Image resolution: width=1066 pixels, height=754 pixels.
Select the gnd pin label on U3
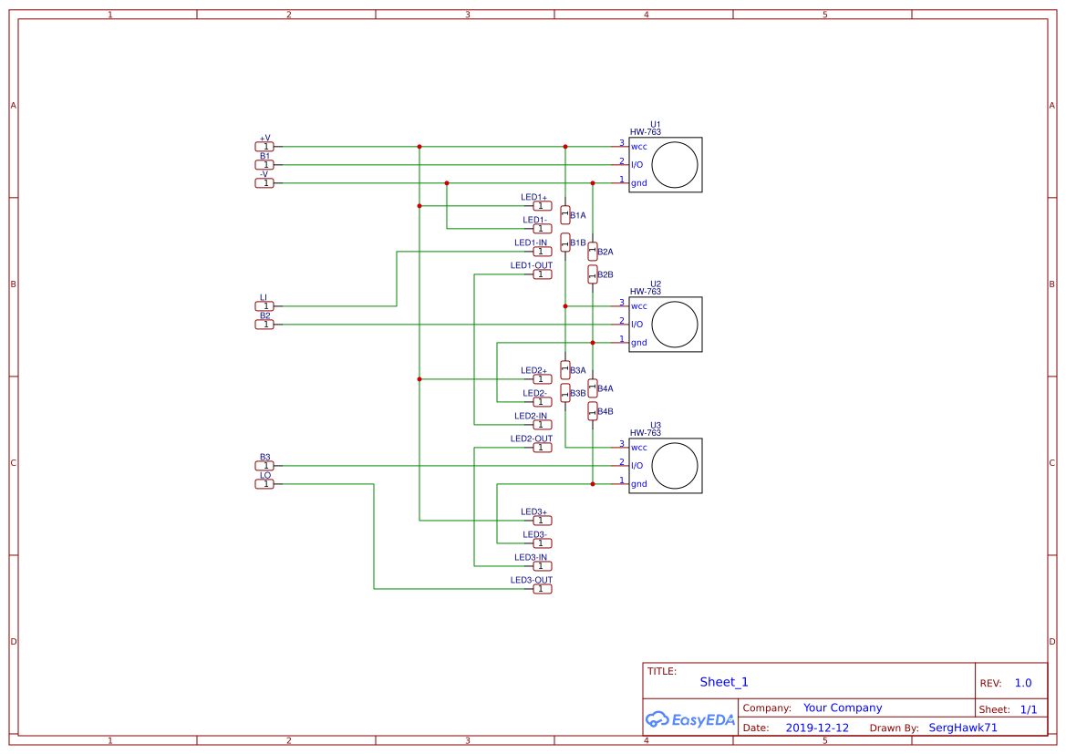pos(639,484)
